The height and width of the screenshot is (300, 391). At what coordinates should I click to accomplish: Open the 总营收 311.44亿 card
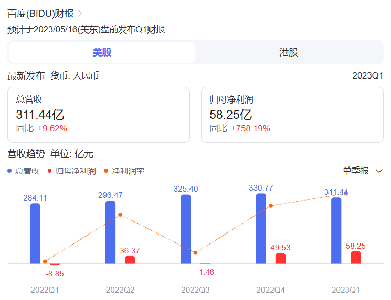(x=99, y=115)
